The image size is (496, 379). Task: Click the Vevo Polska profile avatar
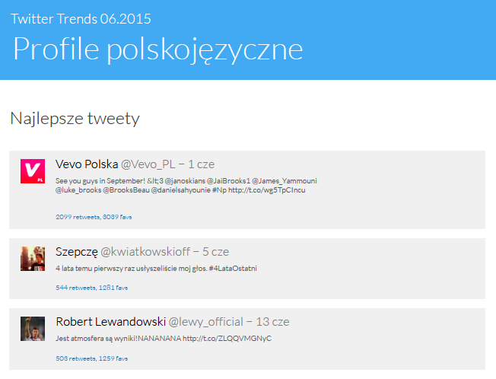[33, 171]
